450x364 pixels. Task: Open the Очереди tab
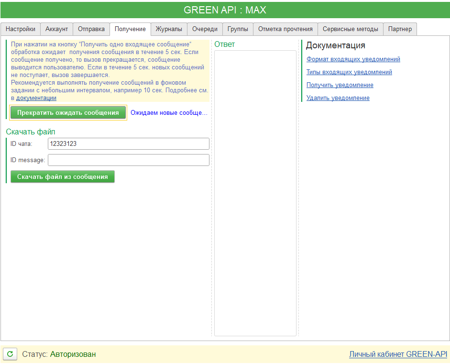205,29
